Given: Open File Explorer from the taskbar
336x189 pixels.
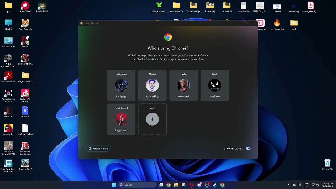Looking at the screenshot, I should click(x=176, y=185).
